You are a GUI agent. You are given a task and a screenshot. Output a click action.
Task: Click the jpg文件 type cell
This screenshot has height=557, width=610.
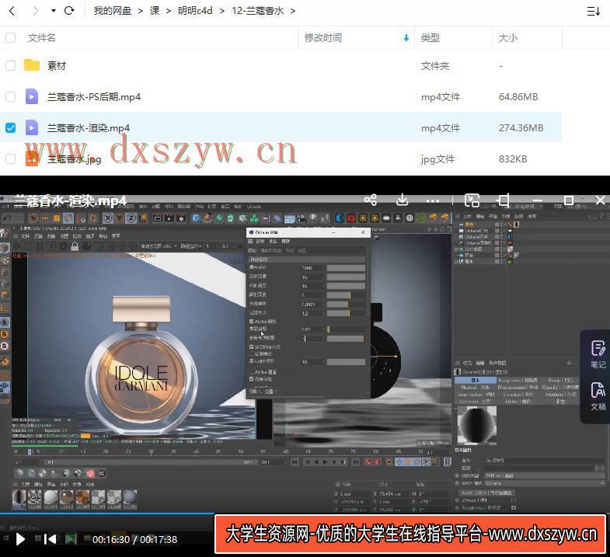(x=437, y=159)
